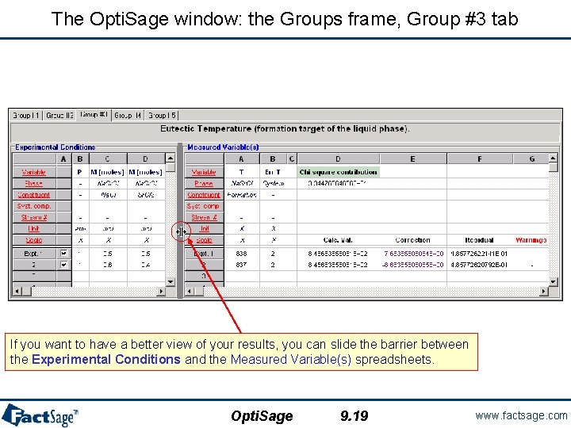
Task: Toggle the row 2 checkbox in Experimental Conditions
Action: (63, 265)
